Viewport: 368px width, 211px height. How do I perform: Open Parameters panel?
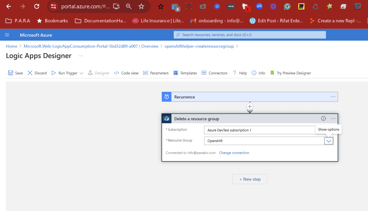point(156,73)
